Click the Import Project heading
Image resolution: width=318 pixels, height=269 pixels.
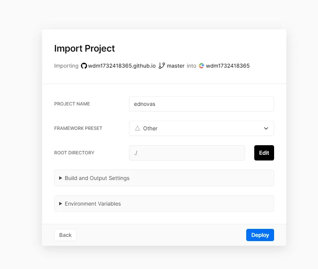click(84, 49)
